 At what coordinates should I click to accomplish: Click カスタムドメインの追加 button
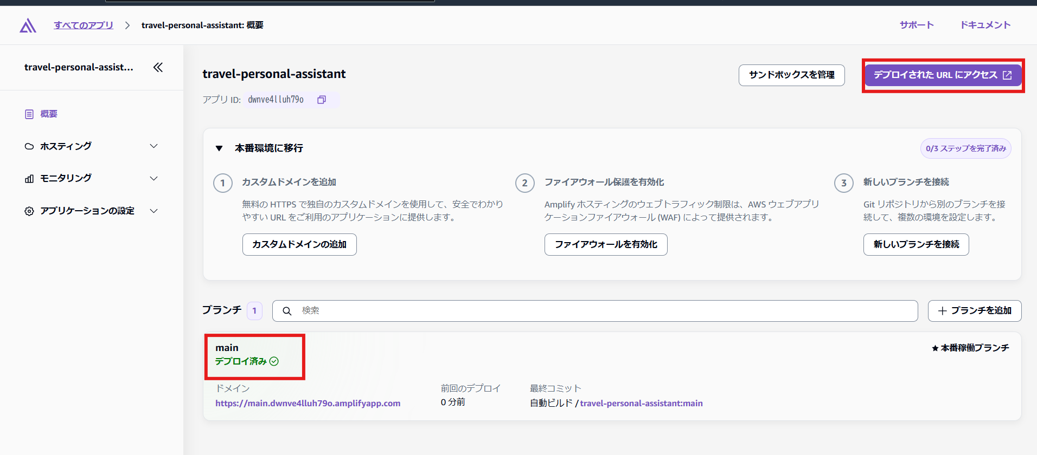click(x=299, y=244)
